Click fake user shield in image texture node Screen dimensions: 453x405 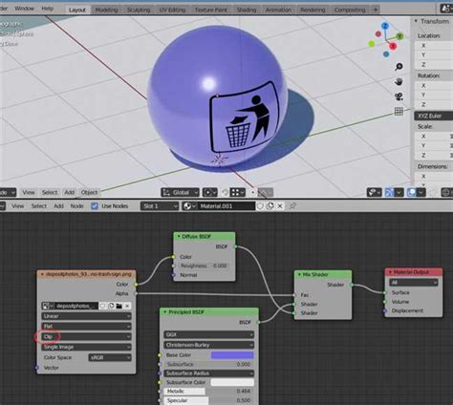102,306
